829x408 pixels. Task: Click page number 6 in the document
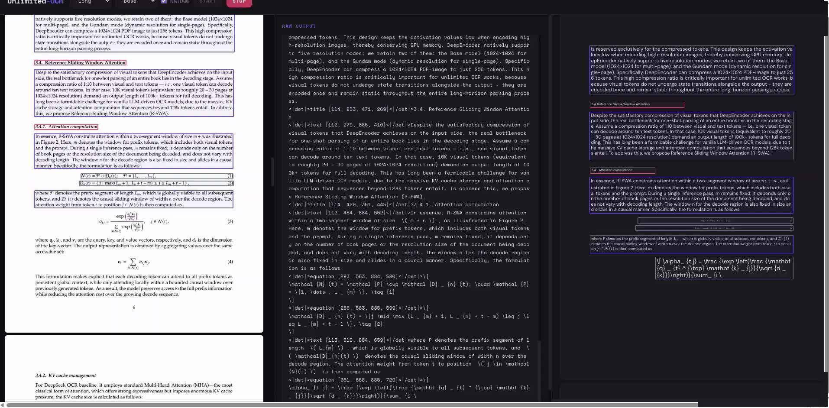(x=134, y=307)
